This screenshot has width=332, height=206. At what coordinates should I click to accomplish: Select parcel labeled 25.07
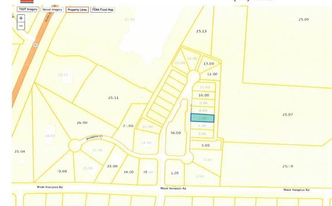click(287, 115)
